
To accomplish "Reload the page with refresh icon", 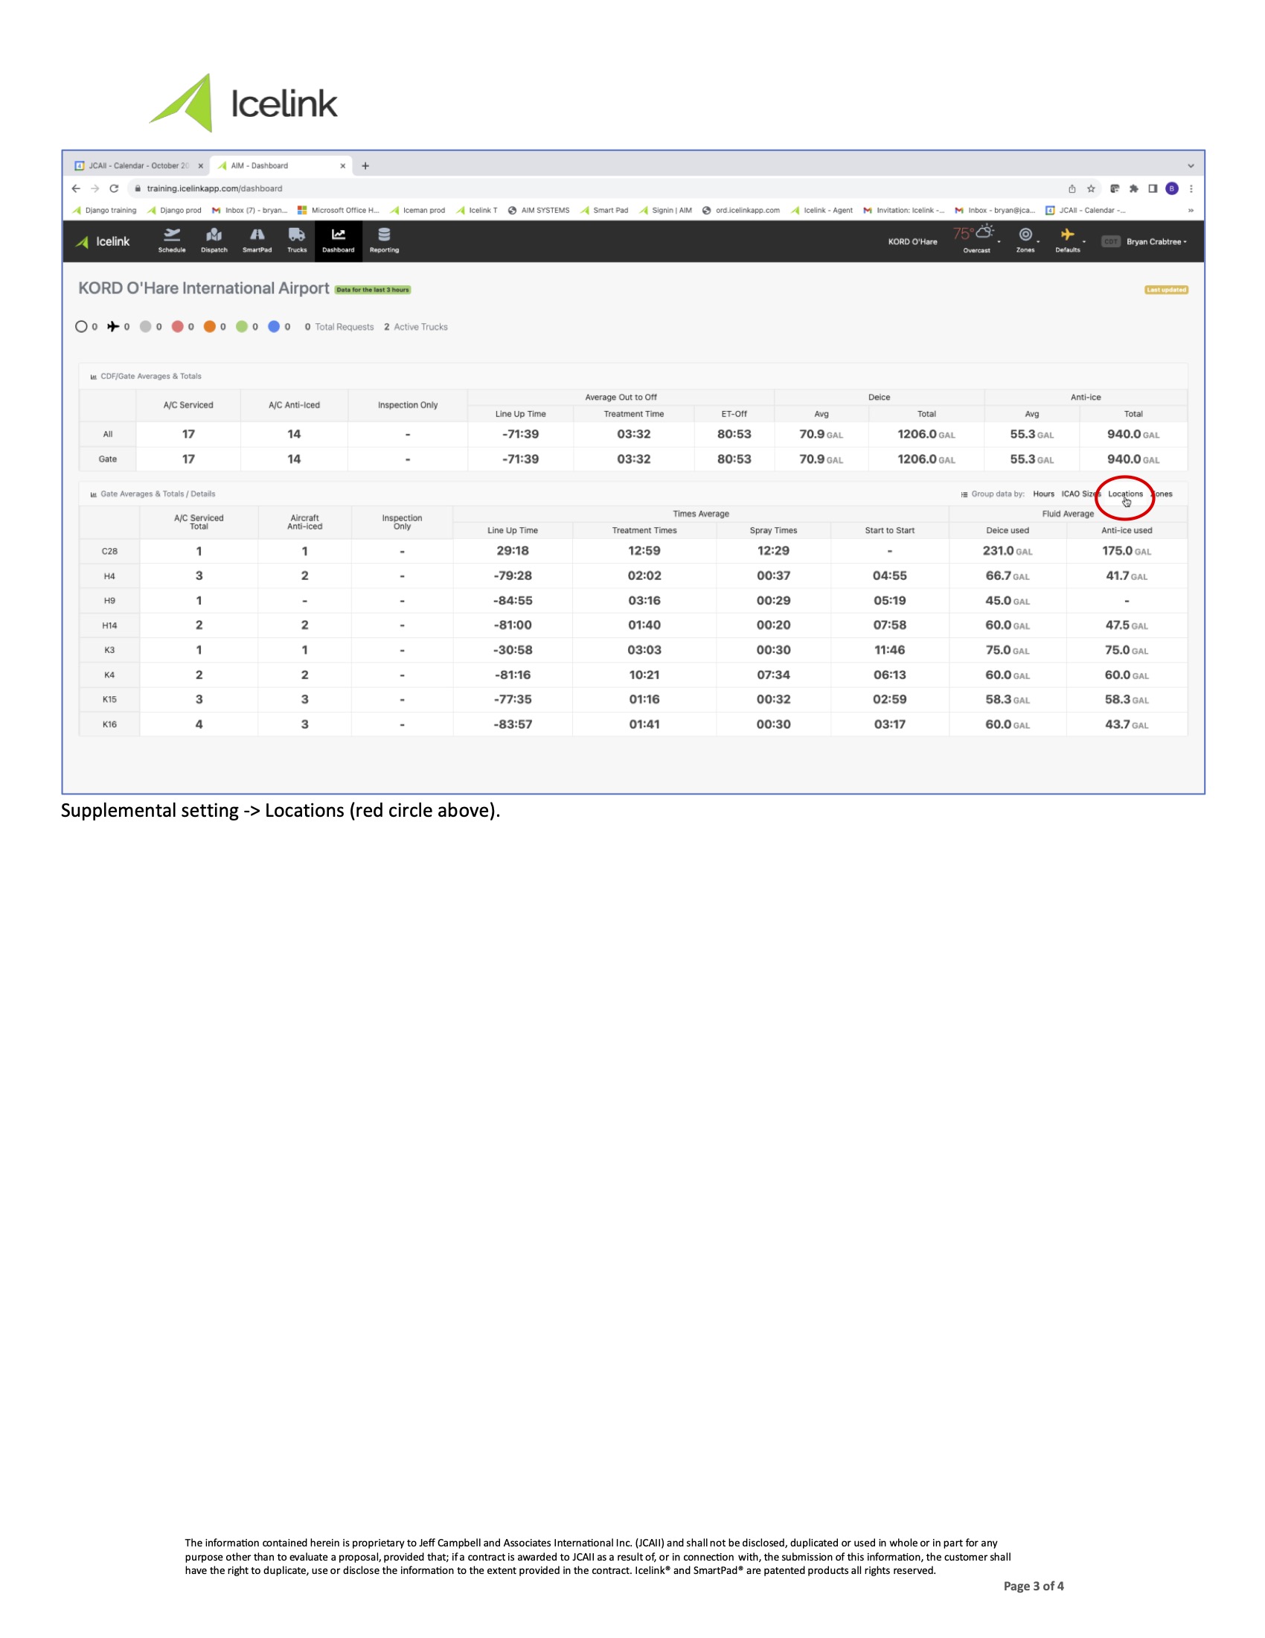I will coord(114,188).
